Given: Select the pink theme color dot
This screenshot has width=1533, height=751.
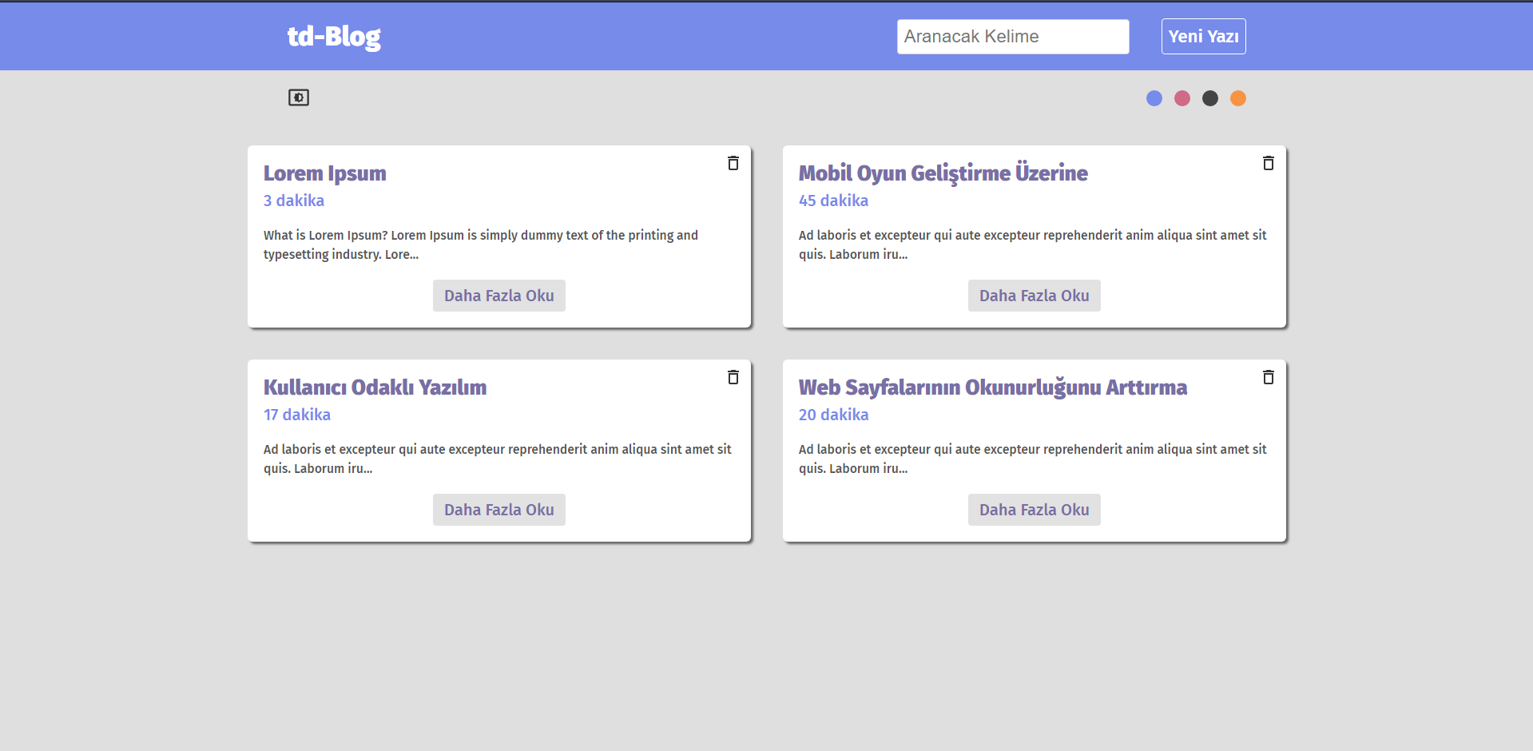Looking at the screenshot, I should 1182,98.
